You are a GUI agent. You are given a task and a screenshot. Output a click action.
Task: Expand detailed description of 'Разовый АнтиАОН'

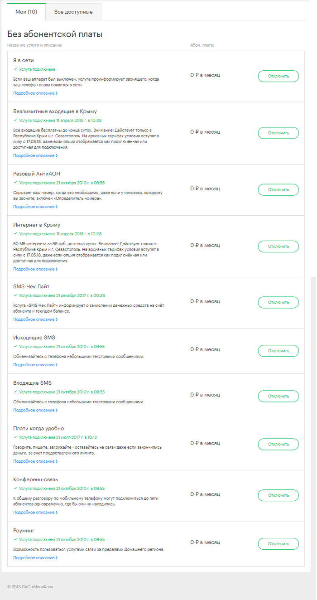[x=35, y=207]
